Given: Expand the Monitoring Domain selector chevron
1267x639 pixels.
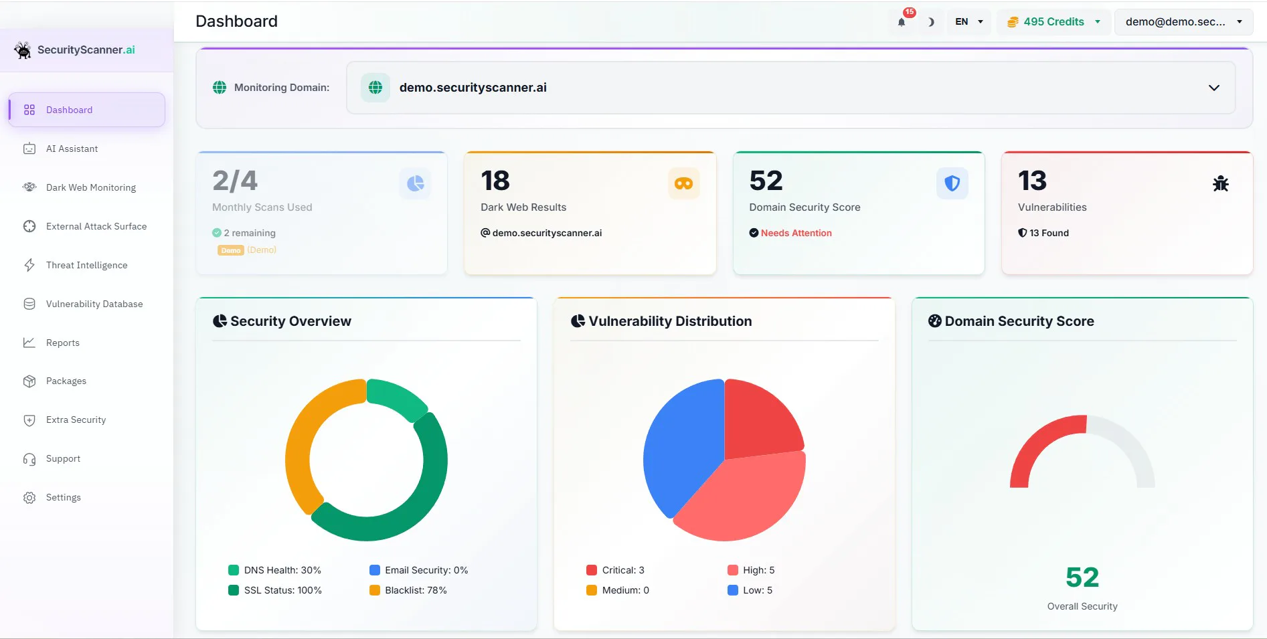Looking at the screenshot, I should [x=1213, y=88].
